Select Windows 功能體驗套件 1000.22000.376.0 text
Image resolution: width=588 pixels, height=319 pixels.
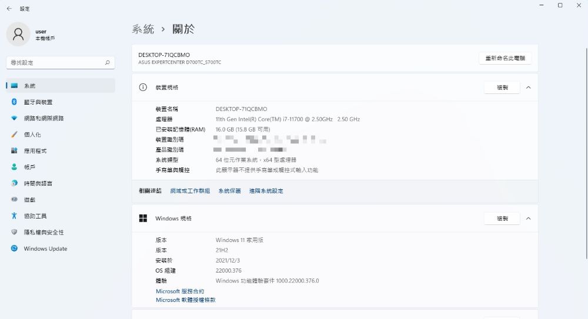pyautogui.click(x=267, y=281)
